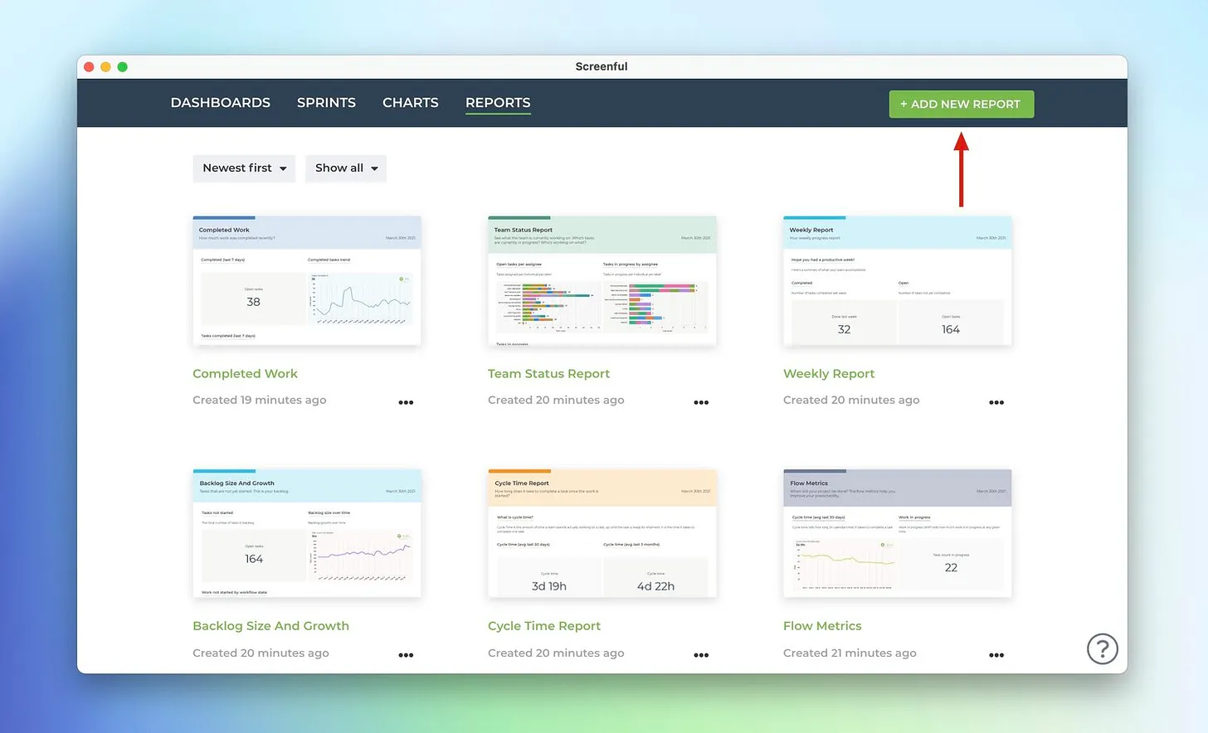Image resolution: width=1208 pixels, height=733 pixels.
Task: Click the Add New Report button
Action: click(962, 104)
